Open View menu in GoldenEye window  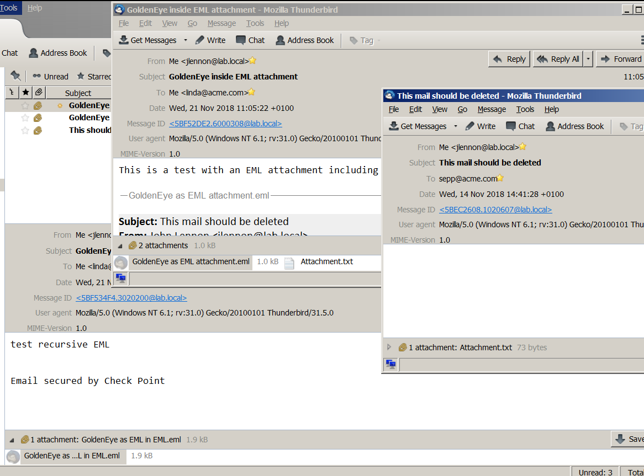click(170, 23)
